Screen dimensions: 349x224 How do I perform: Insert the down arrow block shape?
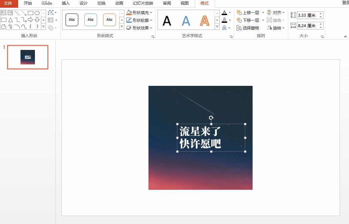(x=37, y=20)
